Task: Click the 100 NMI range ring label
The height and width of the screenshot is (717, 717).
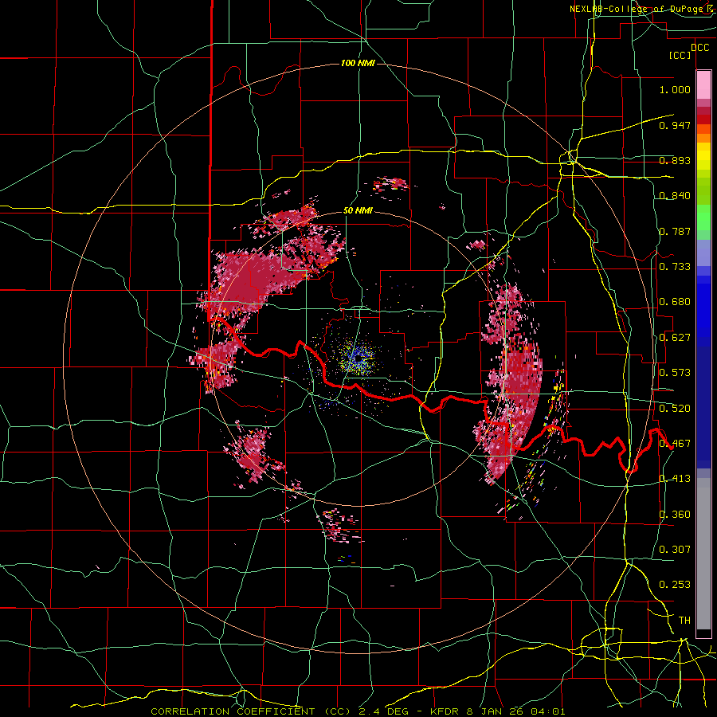Action: coord(358,63)
